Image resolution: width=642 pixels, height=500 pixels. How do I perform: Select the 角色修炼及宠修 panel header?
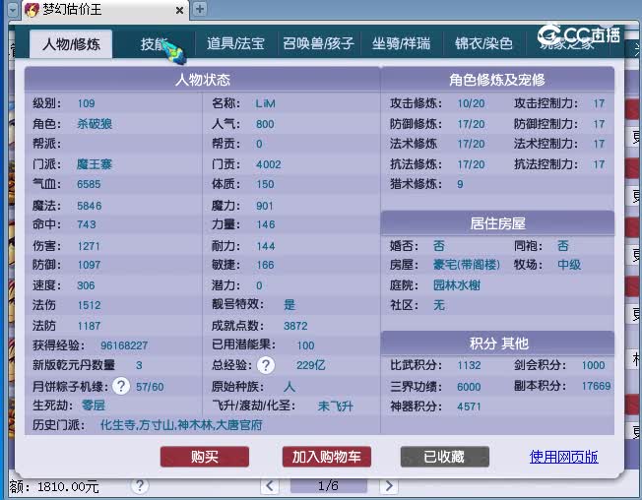[497, 80]
